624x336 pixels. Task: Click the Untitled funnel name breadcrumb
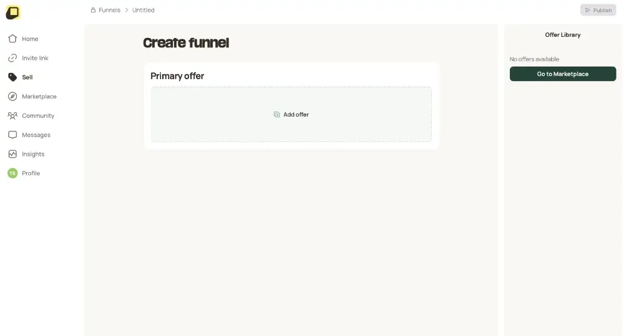(x=144, y=10)
